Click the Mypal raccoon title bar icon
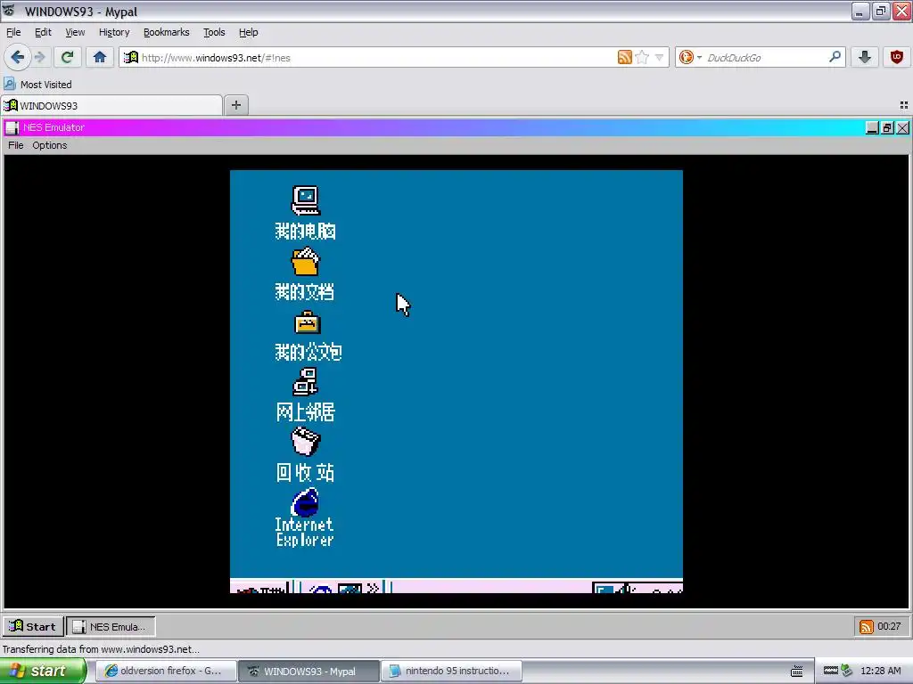Viewport: 913px width, 684px height. [9, 11]
